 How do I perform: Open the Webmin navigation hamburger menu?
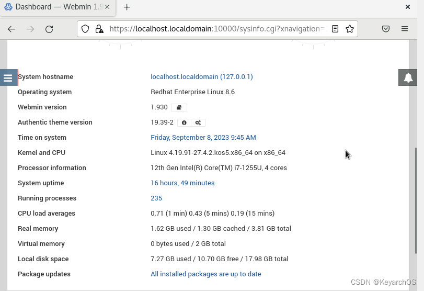click(x=8, y=77)
